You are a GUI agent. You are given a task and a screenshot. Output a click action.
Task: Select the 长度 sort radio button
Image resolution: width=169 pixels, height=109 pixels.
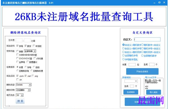17,67
